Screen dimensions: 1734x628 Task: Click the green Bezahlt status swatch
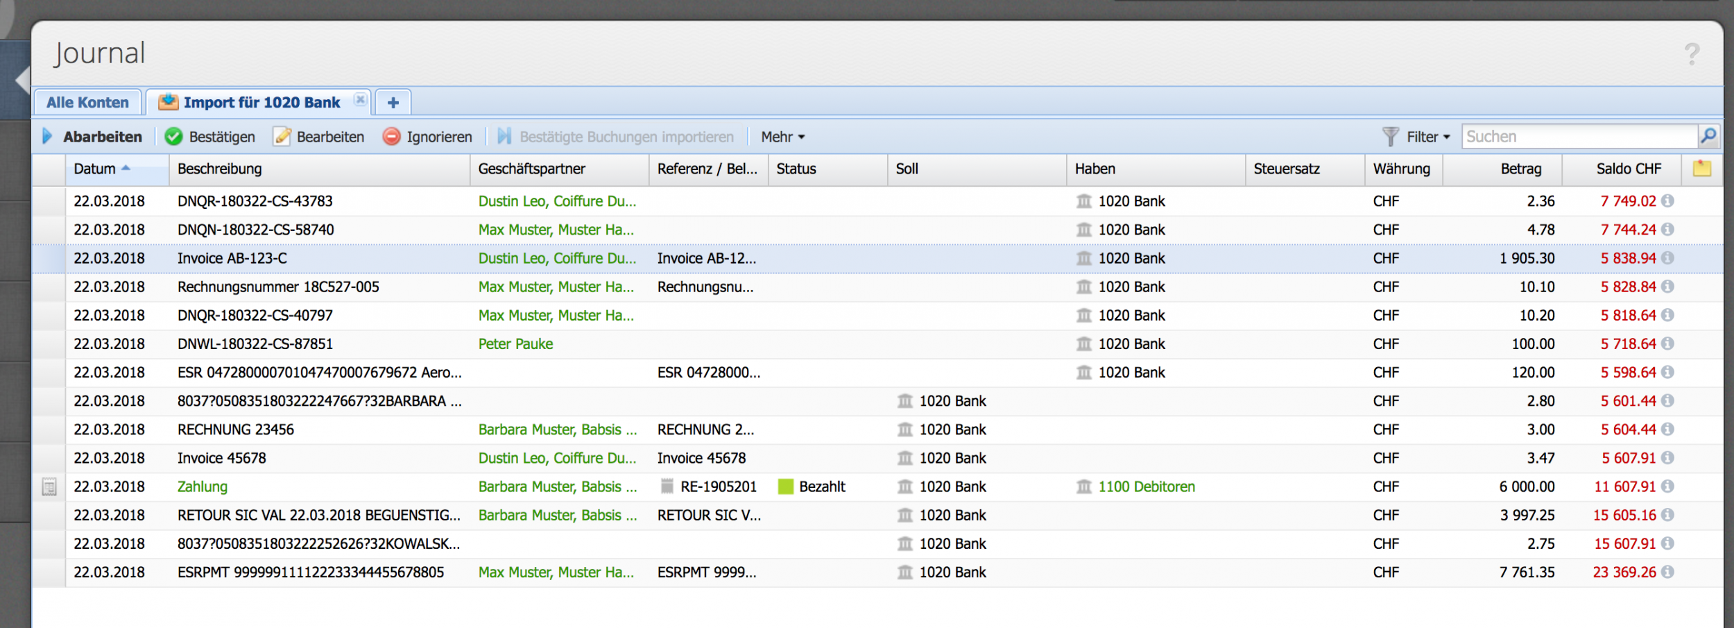click(785, 487)
